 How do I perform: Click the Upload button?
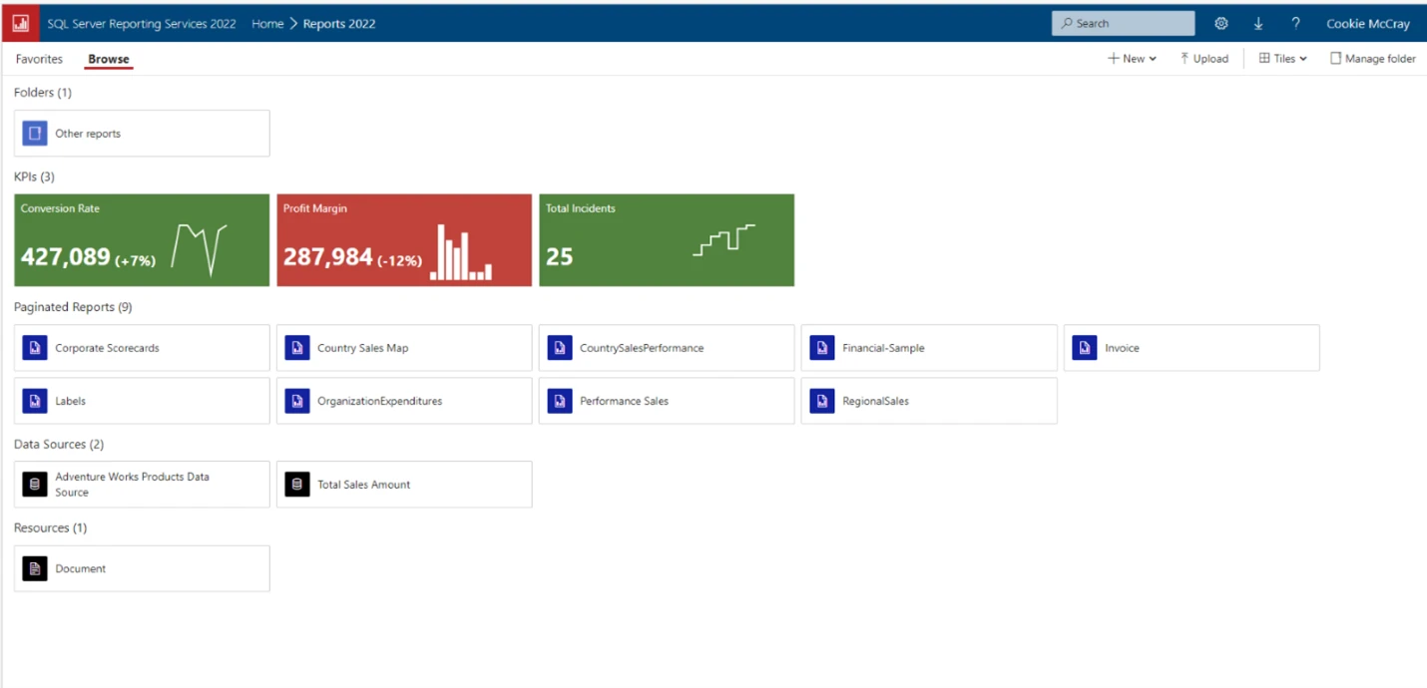(x=1203, y=58)
